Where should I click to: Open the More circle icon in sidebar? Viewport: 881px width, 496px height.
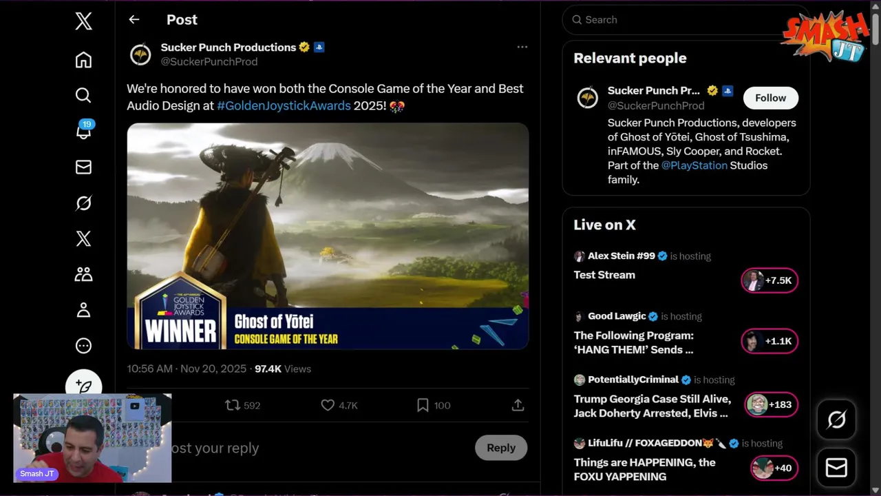coord(83,346)
